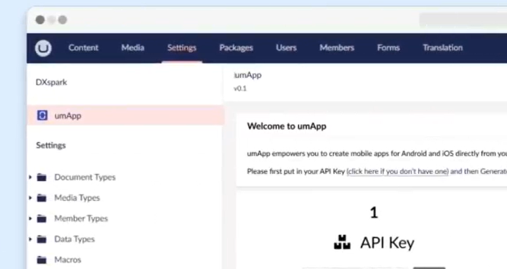
Task: Select the umApp tree item
Action: (126, 115)
